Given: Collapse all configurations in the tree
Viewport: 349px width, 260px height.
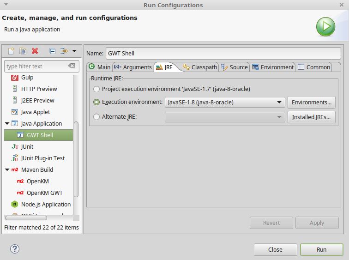Looking at the screenshot, I should click(53, 51).
